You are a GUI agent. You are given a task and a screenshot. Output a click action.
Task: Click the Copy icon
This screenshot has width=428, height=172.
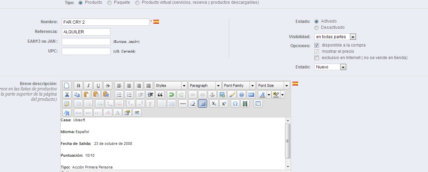coord(77,95)
